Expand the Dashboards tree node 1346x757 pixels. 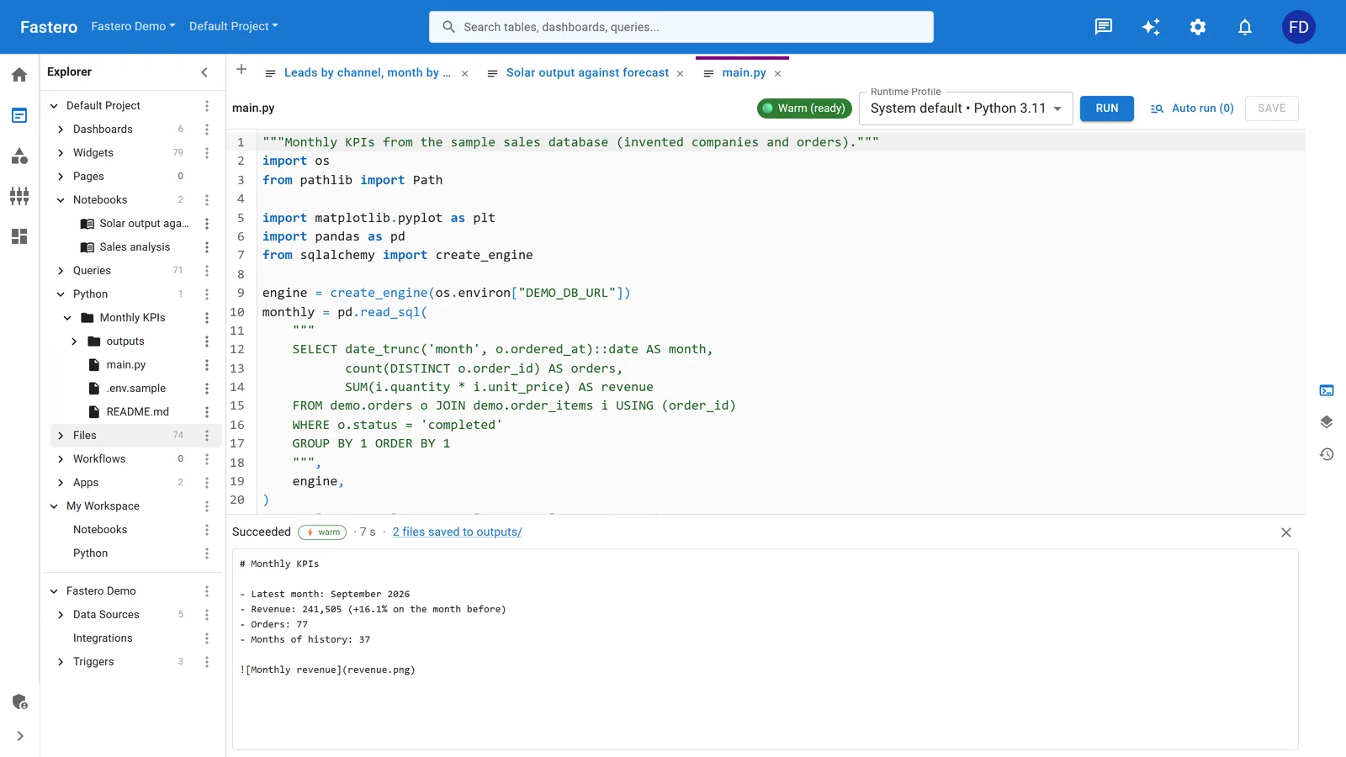click(61, 130)
